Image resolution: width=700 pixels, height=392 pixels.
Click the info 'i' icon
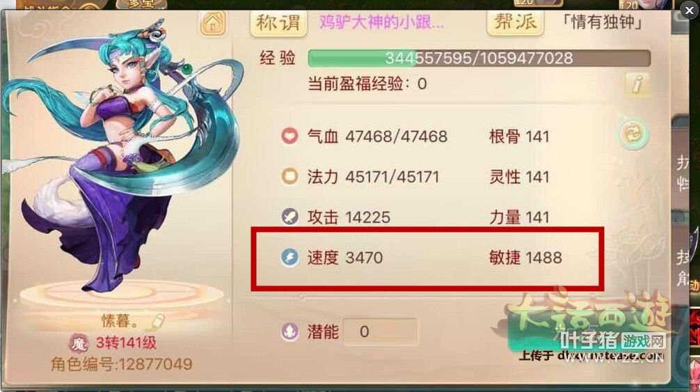coord(637,83)
